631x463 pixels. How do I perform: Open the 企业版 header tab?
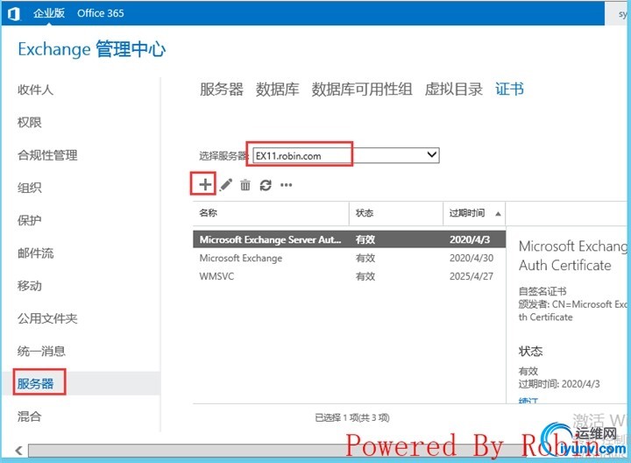pos(49,13)
